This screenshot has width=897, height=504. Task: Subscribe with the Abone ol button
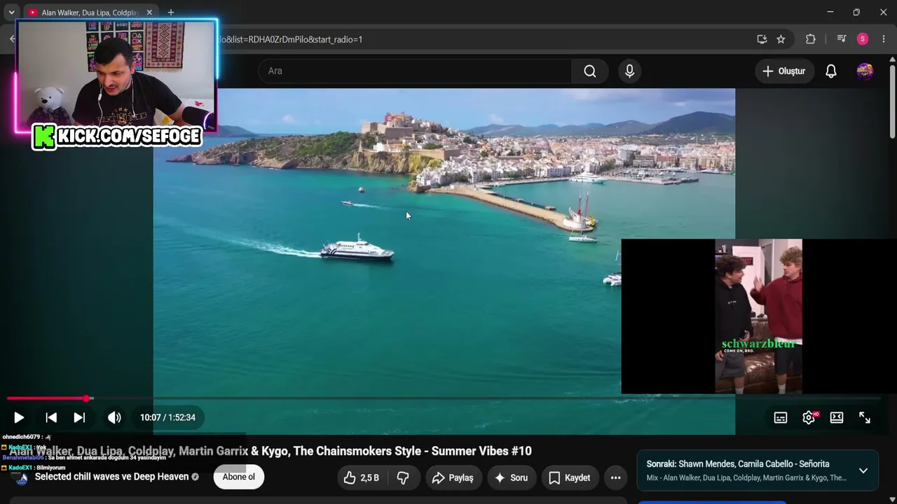click(x=239, y=477)
